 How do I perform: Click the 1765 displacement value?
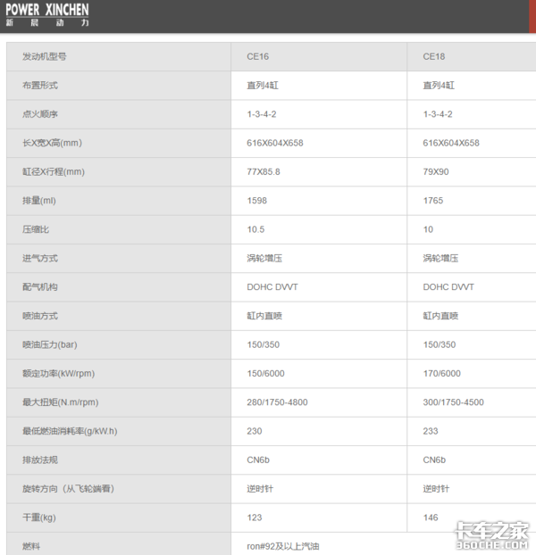pyautogui.click(x=433, y=201)
